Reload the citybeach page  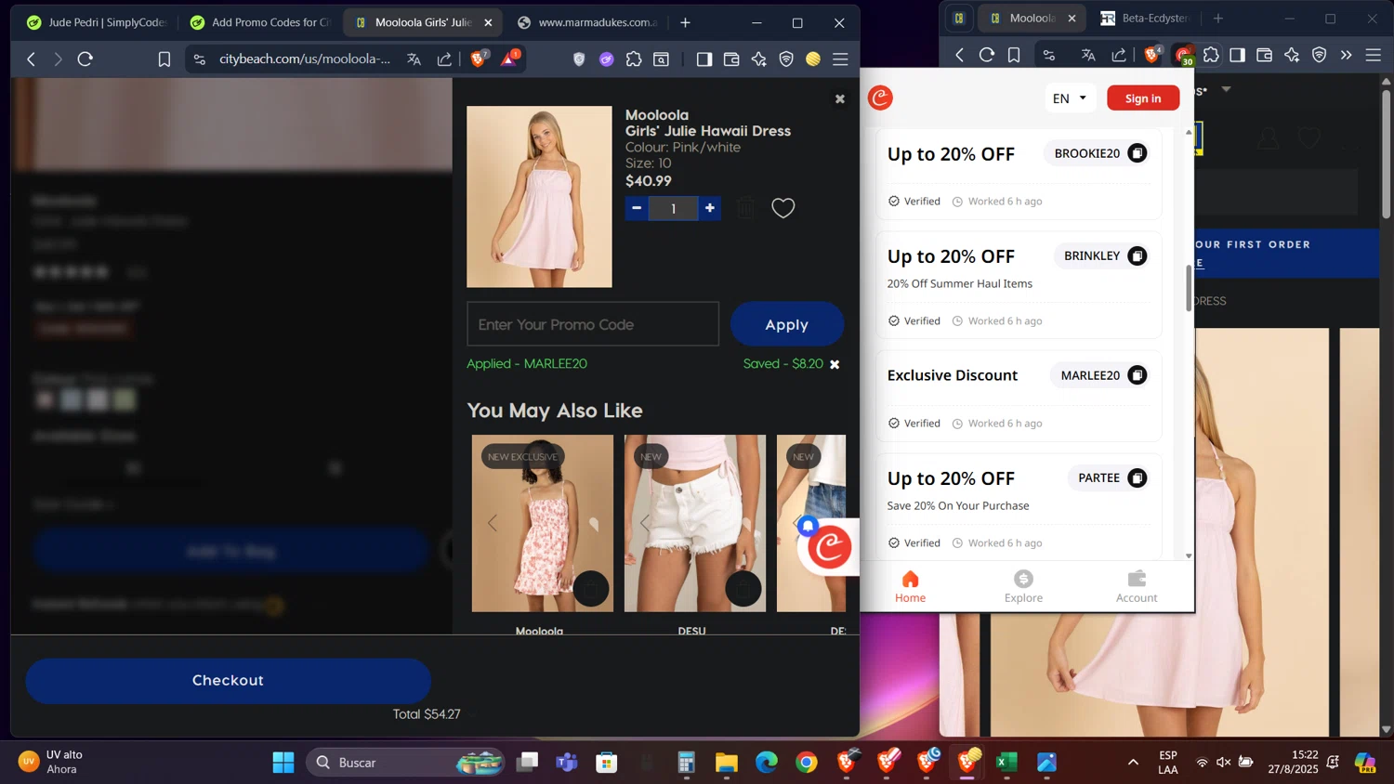pyautogui.click(x=85, y=59)
